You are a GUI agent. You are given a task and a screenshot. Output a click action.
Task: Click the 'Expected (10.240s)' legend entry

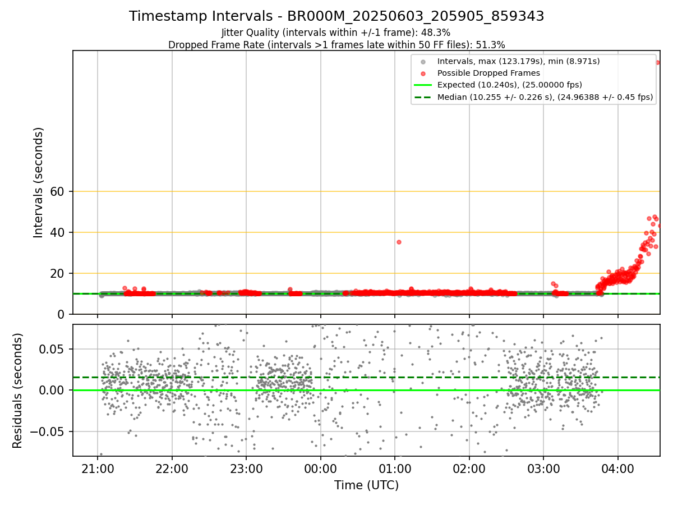[x=510, y=85]
